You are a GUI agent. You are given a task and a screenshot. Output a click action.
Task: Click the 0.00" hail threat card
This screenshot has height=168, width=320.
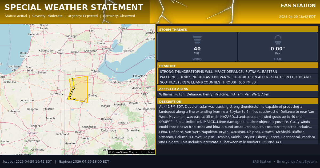(x=278, y=47)
